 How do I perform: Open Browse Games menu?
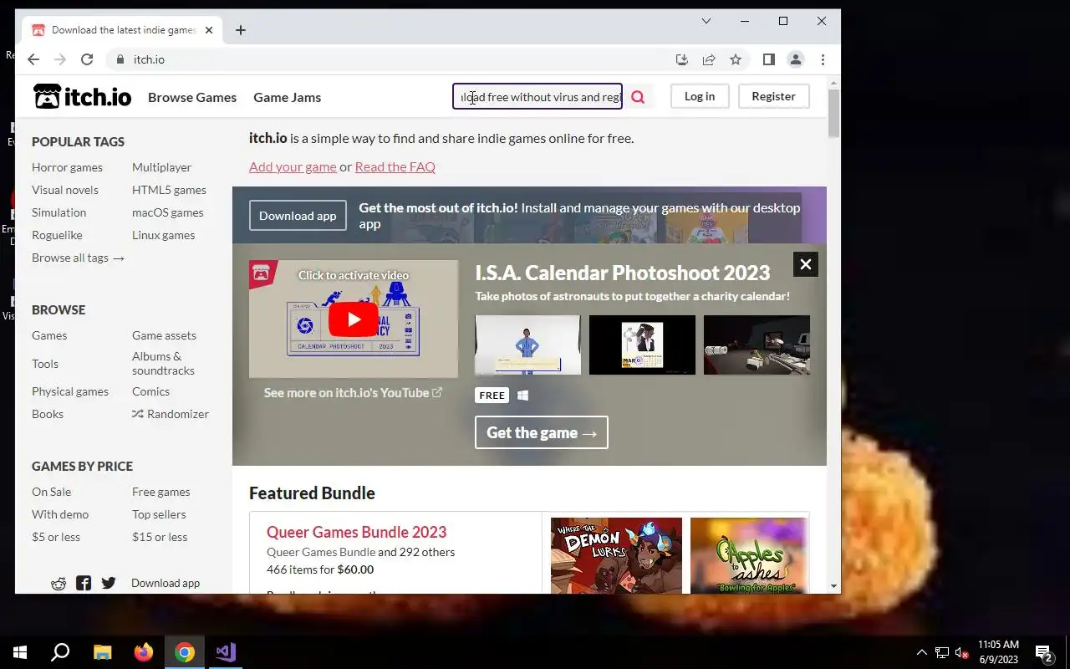tap(192, 97)
